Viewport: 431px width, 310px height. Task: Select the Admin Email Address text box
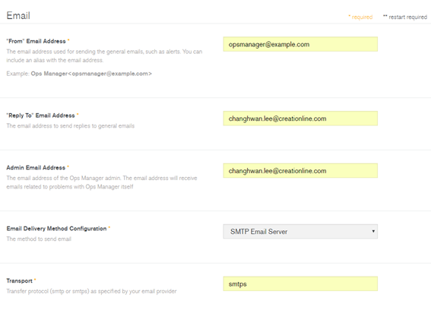pos(300,171)
